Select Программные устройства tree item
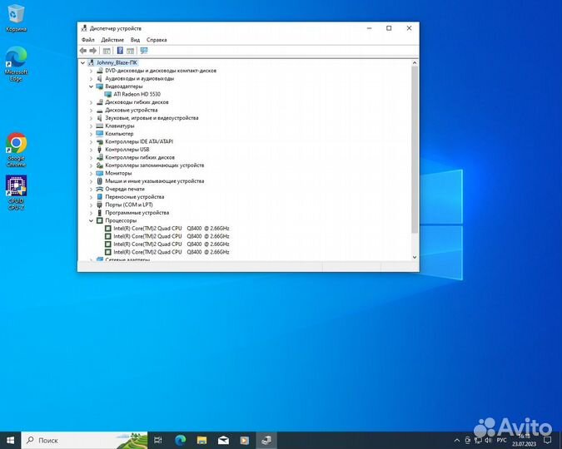 click(137, 213)
